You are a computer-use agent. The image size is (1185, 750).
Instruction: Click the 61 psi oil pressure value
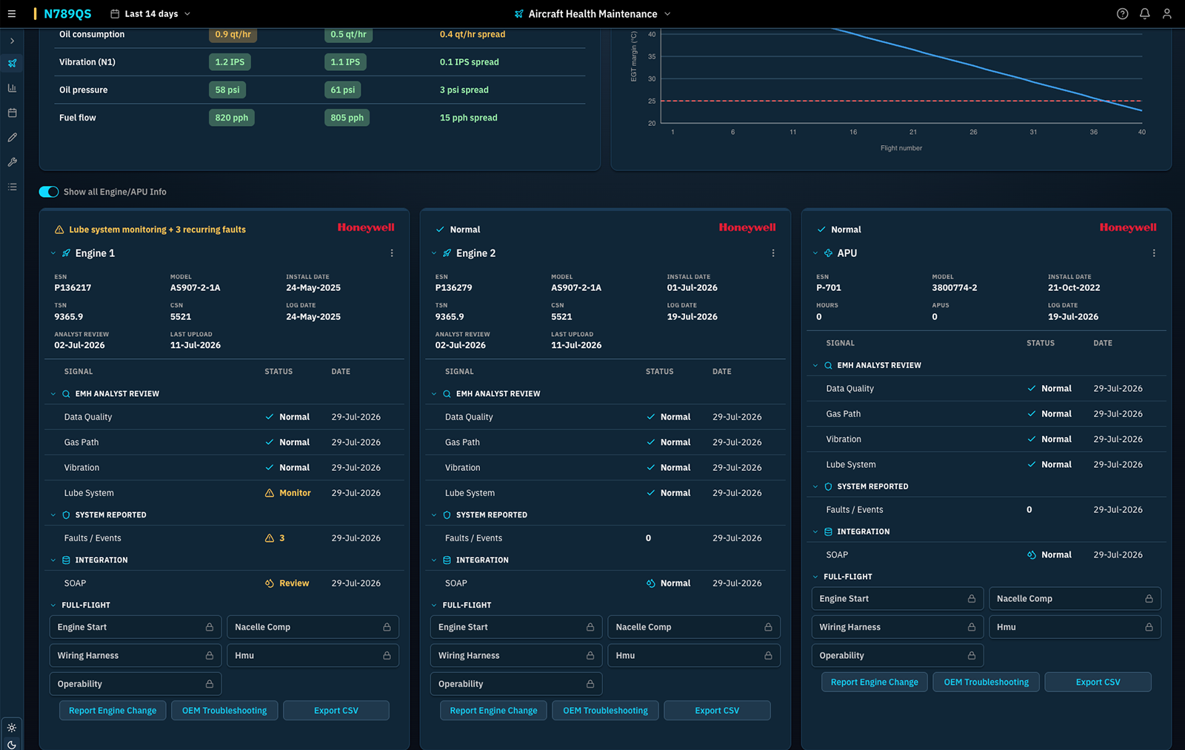click(343, 90)
